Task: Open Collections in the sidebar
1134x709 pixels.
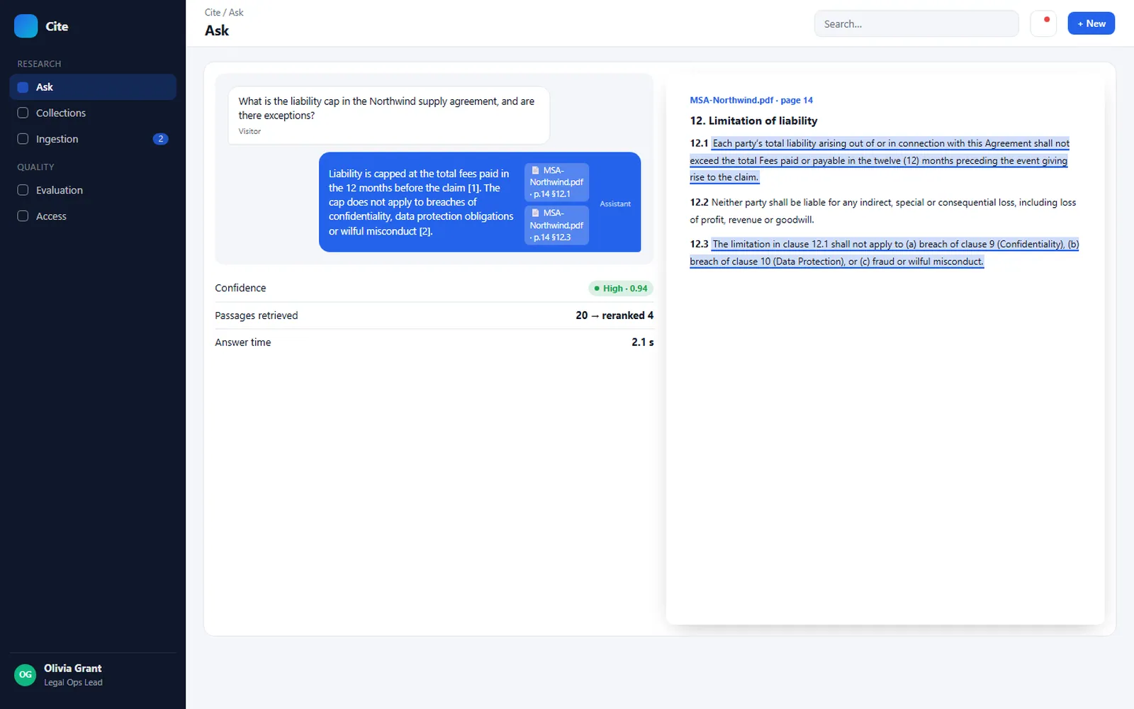Action: [x=93, y=113]
